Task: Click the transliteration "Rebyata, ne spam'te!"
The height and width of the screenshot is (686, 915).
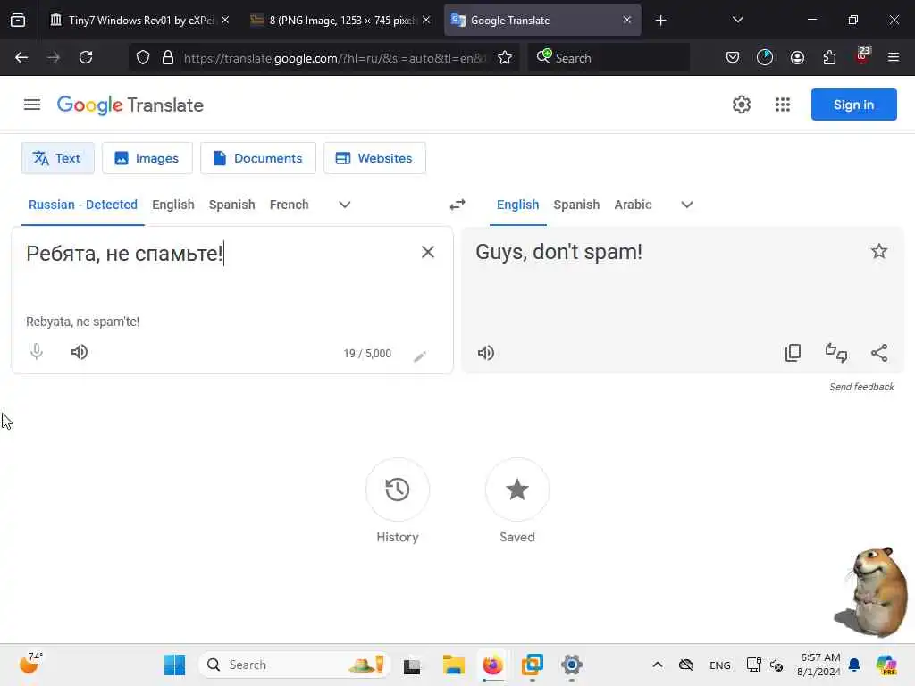Action: 82,322
